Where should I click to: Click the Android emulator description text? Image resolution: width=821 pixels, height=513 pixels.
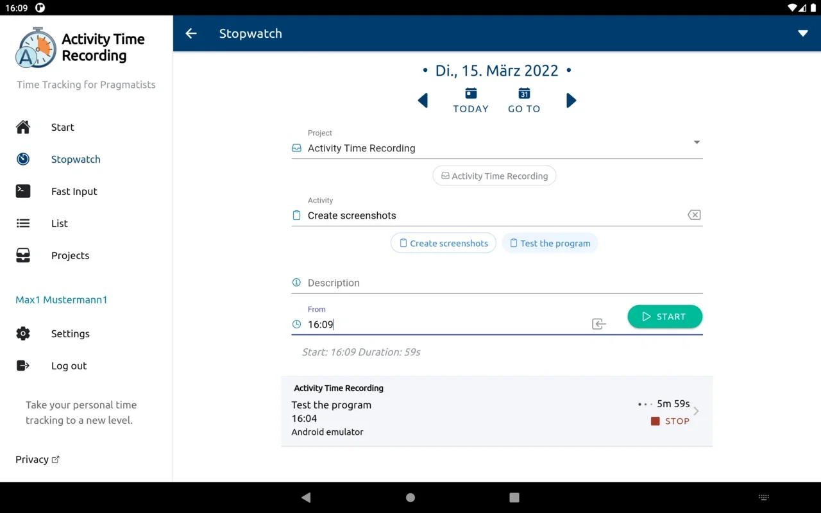pyautogui.click(x=328, y=432)
